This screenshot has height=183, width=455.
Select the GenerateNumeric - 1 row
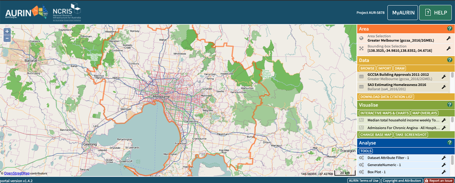[x=404, y=165]
